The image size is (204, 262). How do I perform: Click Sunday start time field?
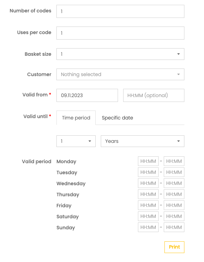[x=148, y=227]
